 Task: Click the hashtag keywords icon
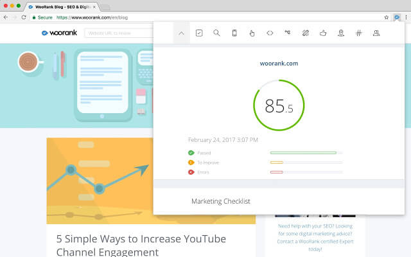point(358,33)
